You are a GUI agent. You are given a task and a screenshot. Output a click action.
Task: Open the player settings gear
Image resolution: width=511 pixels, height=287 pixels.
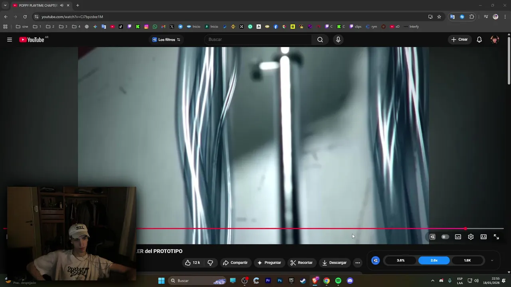point(471,237)
